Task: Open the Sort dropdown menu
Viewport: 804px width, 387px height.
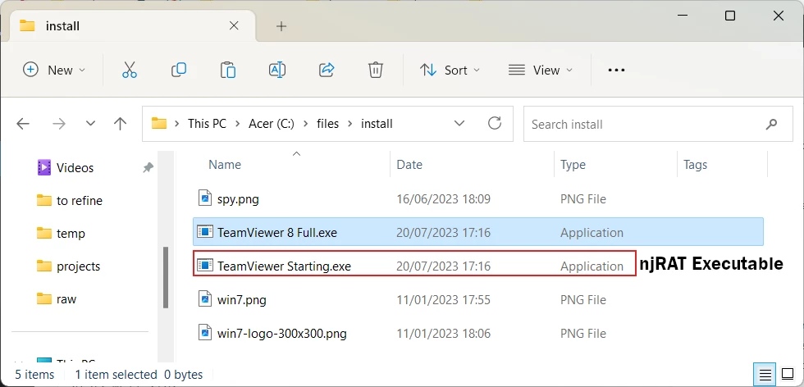Action: coord(450,71)
